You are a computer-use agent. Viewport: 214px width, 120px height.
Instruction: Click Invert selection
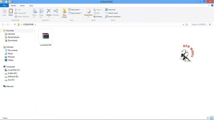113,16
